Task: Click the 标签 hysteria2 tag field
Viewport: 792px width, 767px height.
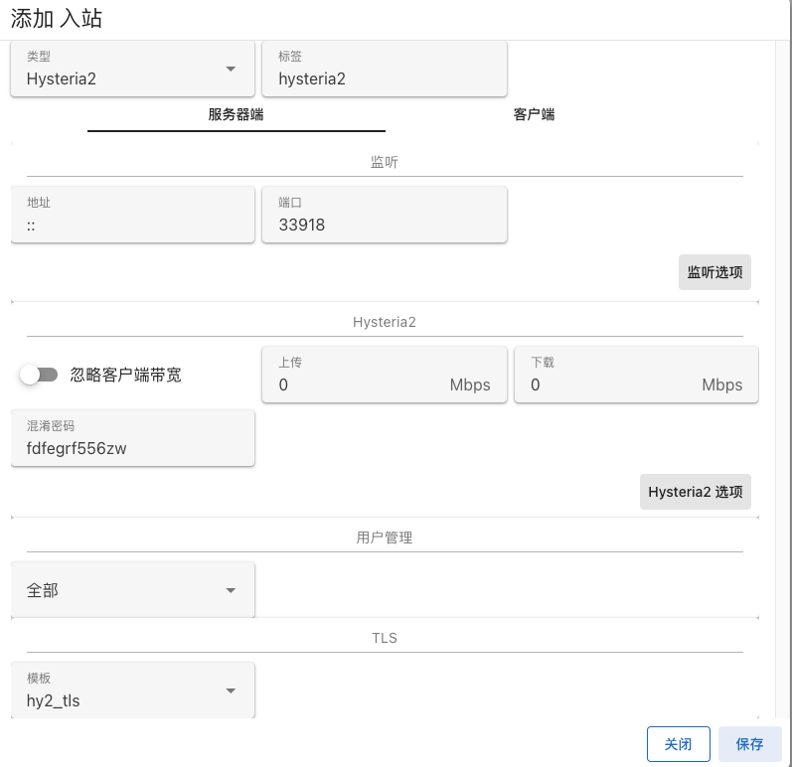Action: tap(385, 69)
